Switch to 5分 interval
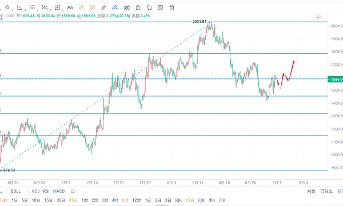This screenshot has height=206, width=343. click(25, 200)
